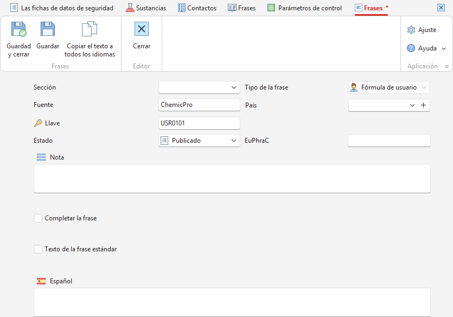The image size is (453, 317).
Task: Switch to Las fichas de datos de seguridad tab
Action: point(62,8)
